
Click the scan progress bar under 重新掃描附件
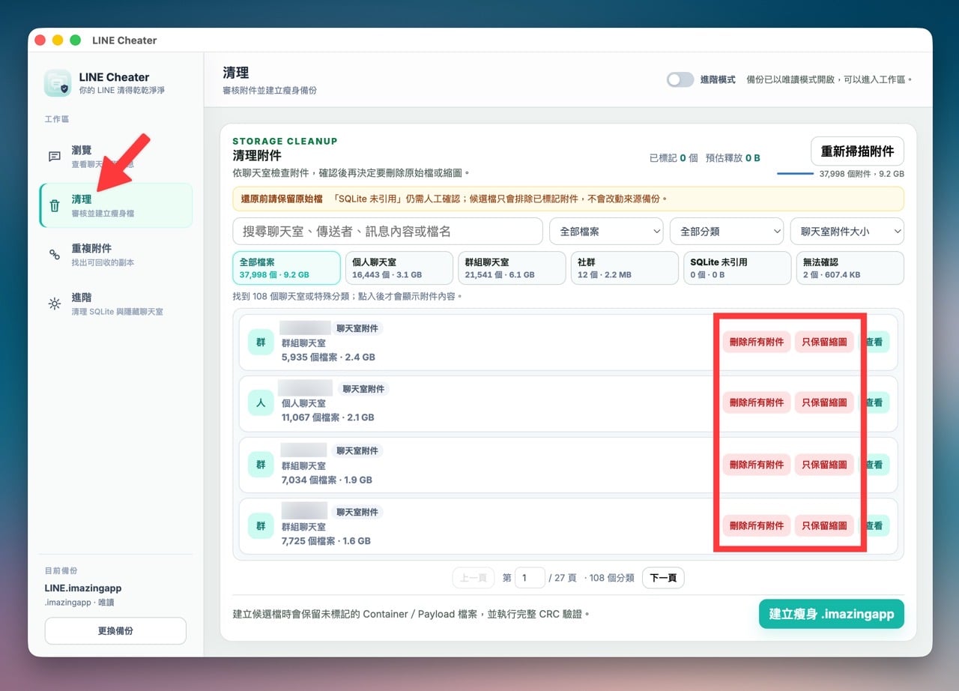[795, 174]
